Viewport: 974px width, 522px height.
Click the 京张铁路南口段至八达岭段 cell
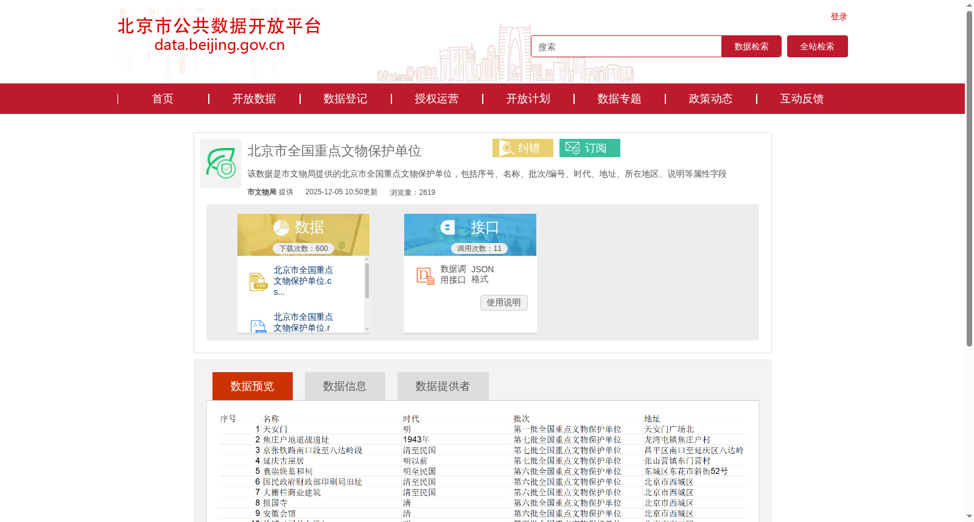(313, 451)
